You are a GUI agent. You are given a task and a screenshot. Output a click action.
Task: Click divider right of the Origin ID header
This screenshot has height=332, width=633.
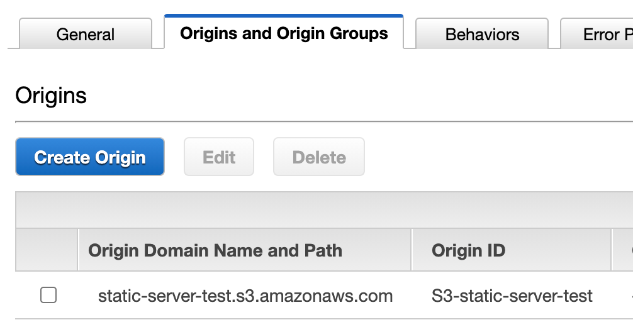611,250
